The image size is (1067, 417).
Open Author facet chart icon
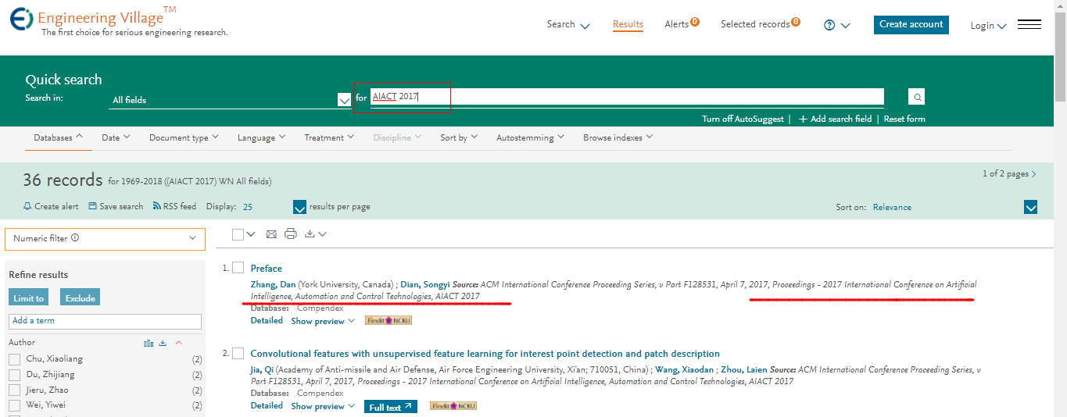point(149,343)
